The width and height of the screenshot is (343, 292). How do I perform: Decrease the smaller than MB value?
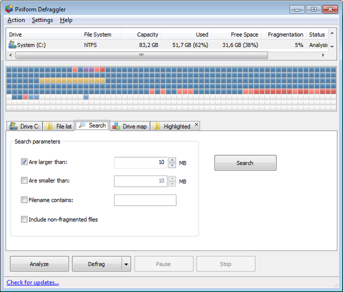pos(172,184)
